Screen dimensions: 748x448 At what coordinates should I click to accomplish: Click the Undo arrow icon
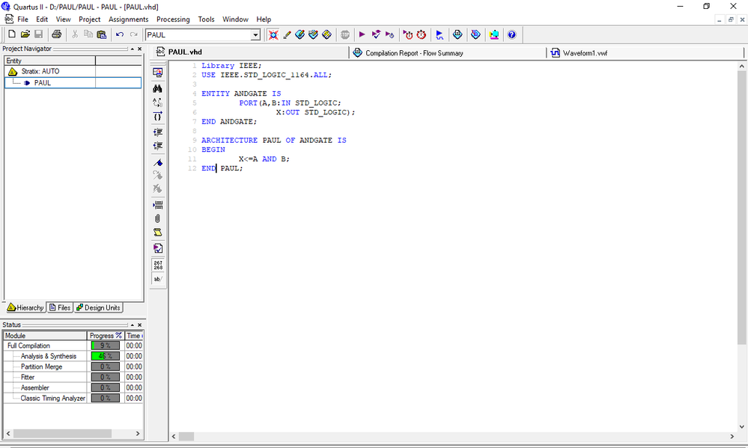pyautogui.click(x=119, y=34)
